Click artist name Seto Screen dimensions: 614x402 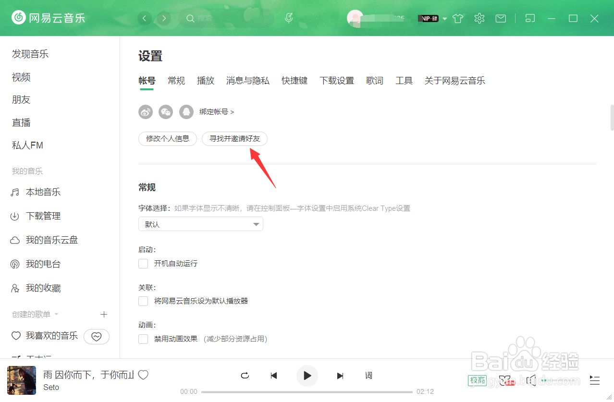pyautogui.click(x=51, y=387)
